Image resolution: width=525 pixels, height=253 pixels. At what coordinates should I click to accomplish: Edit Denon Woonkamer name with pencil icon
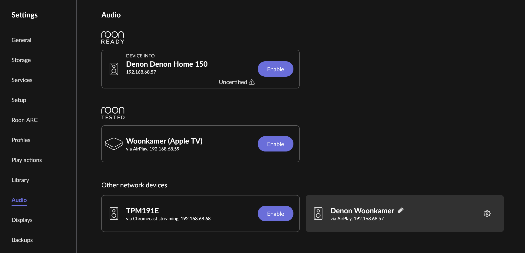(400, 210)
